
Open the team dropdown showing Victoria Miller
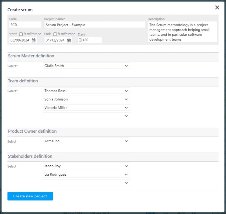[x=126, y=107]
